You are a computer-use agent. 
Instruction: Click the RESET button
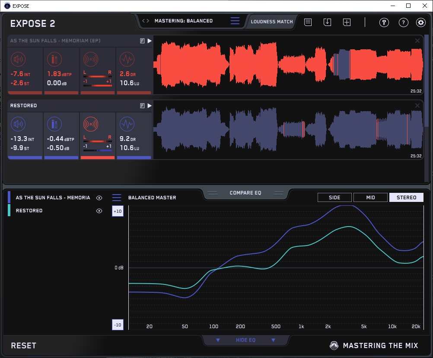click(24, 345)
